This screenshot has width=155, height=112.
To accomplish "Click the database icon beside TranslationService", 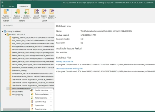I will click(x=10, y=76).
